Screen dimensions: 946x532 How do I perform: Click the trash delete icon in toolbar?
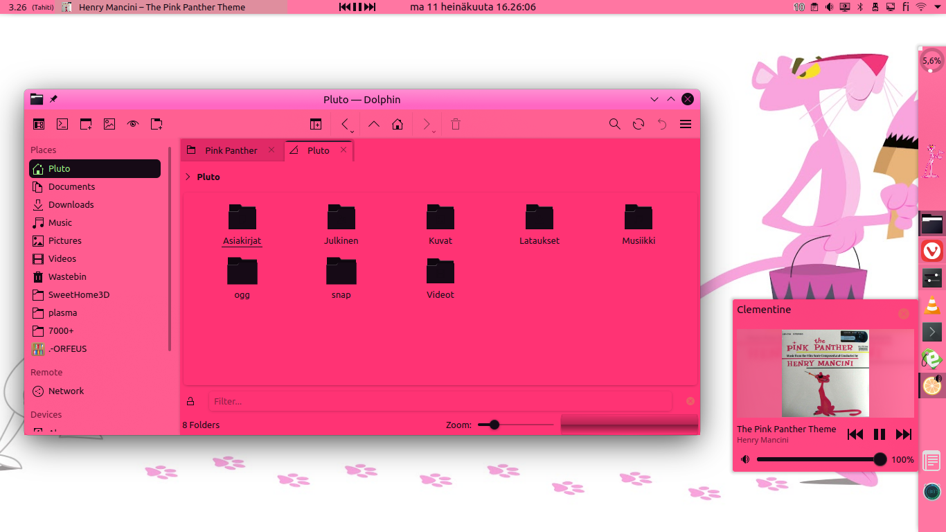pos(456,124)
